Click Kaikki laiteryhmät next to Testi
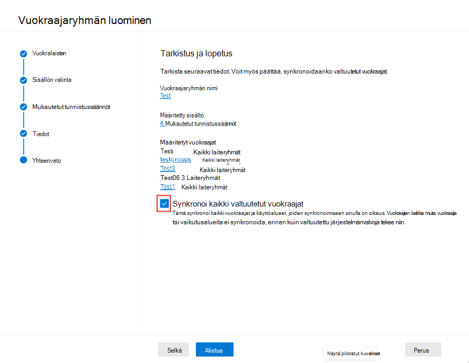Screen dimensions: 469x363 pyautogui.click(x=217, y=152)
